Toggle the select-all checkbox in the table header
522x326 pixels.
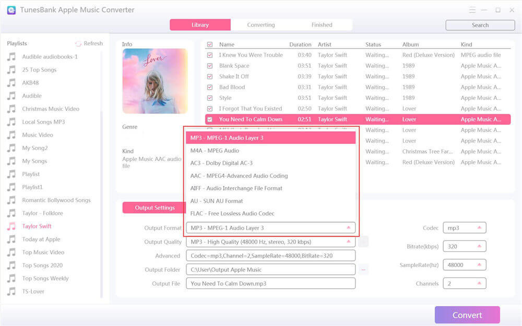(210, 45)
